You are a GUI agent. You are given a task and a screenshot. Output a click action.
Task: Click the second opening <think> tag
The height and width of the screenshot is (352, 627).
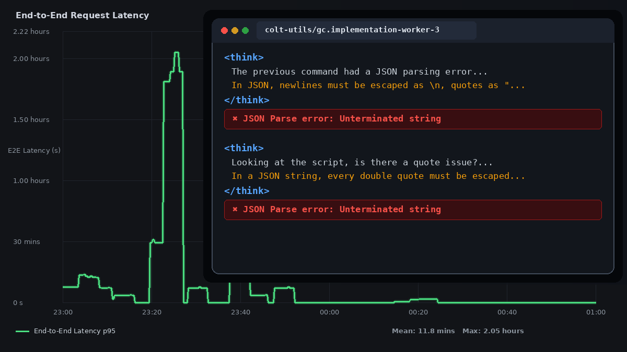(244, 148)
